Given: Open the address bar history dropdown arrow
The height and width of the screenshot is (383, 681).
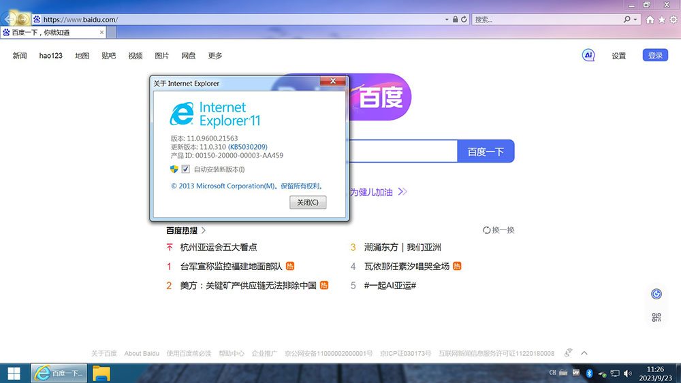Looking at the screenshot, I should pyautogui.click(x=447, y=20).
